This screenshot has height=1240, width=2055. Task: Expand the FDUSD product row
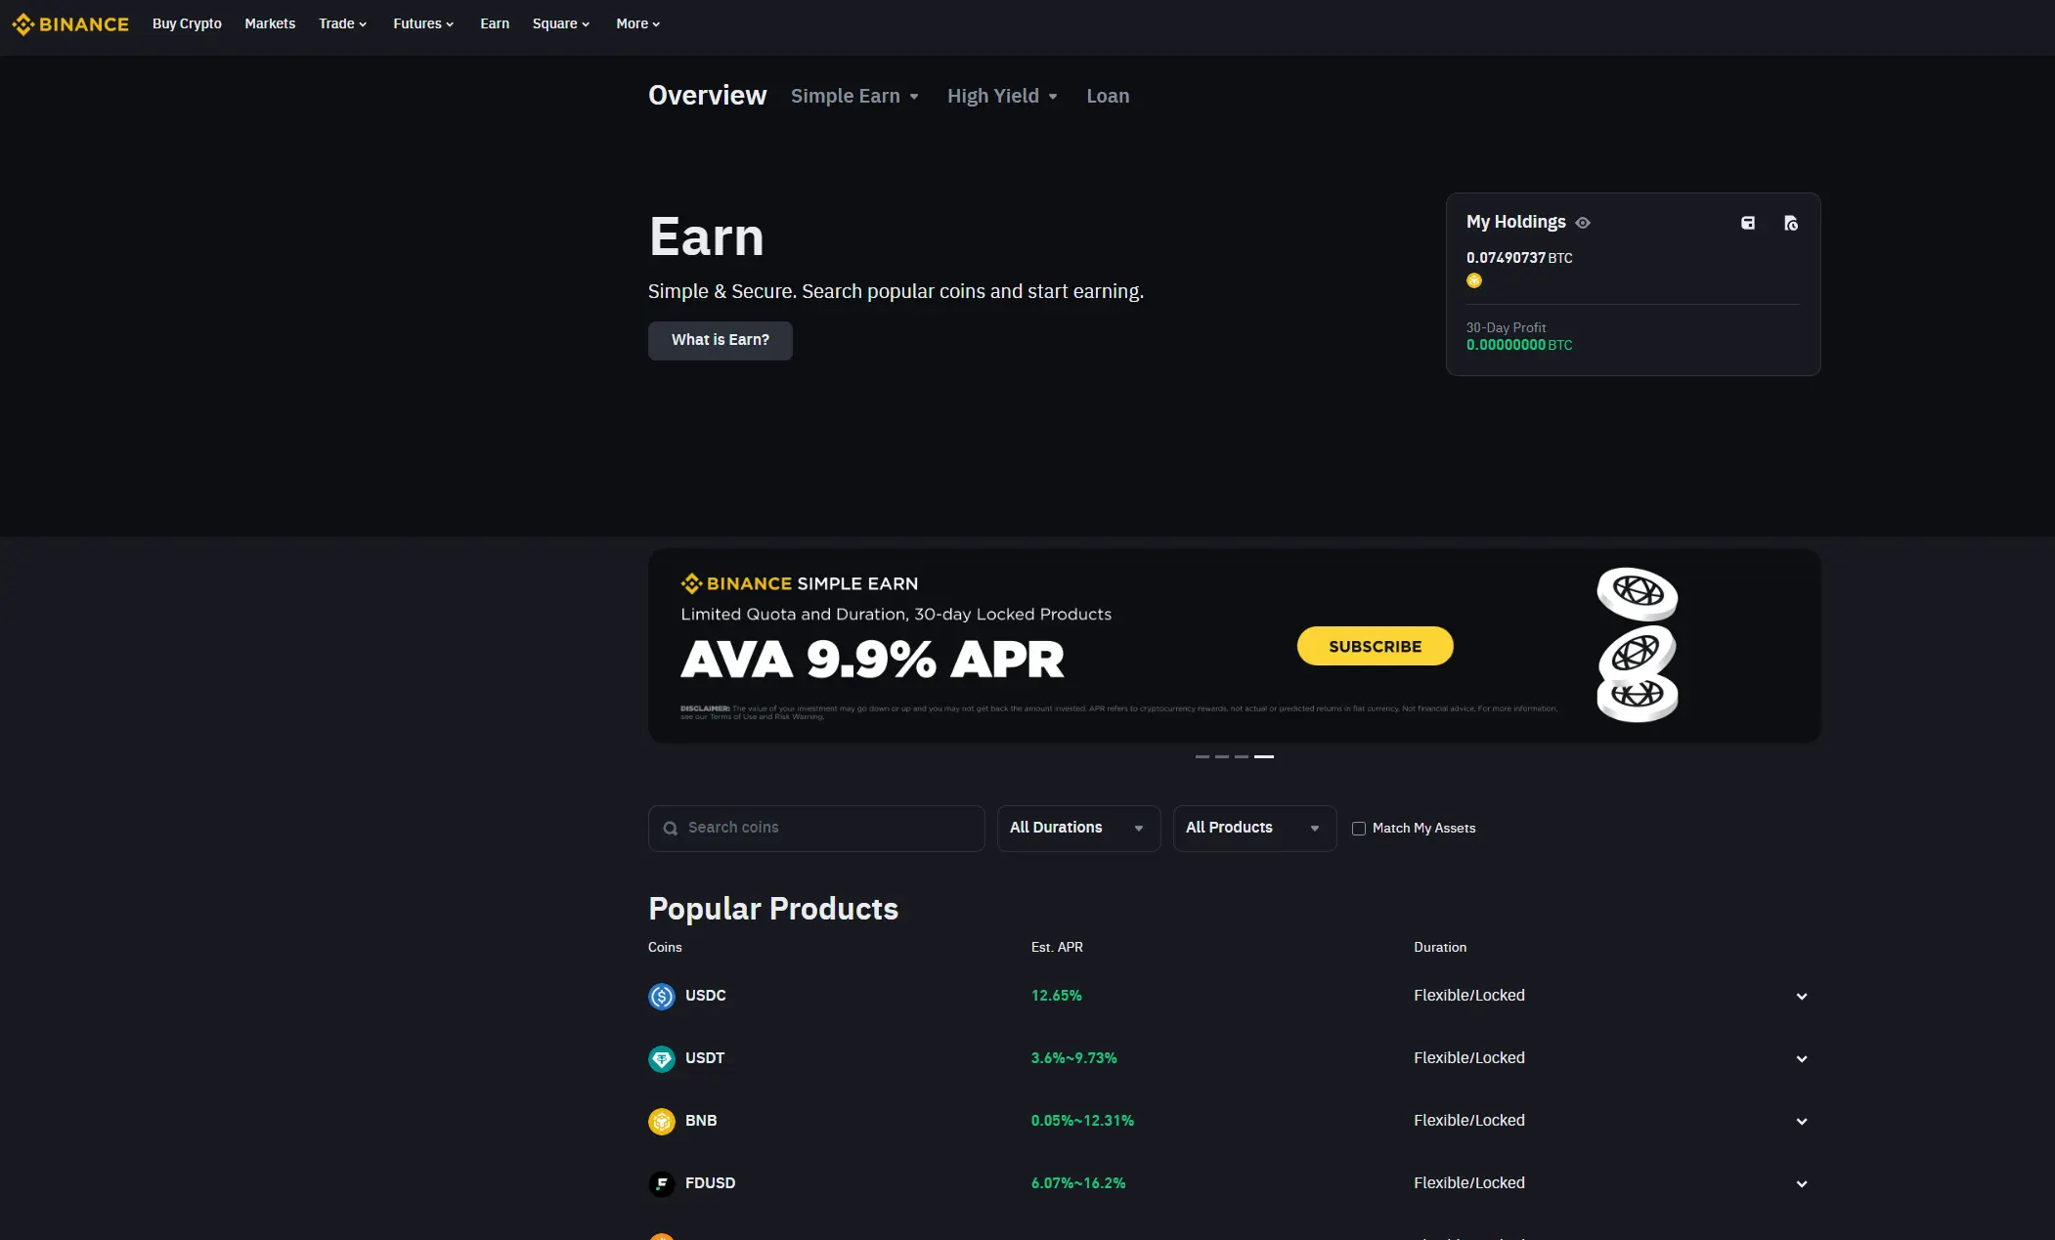1802,1184
